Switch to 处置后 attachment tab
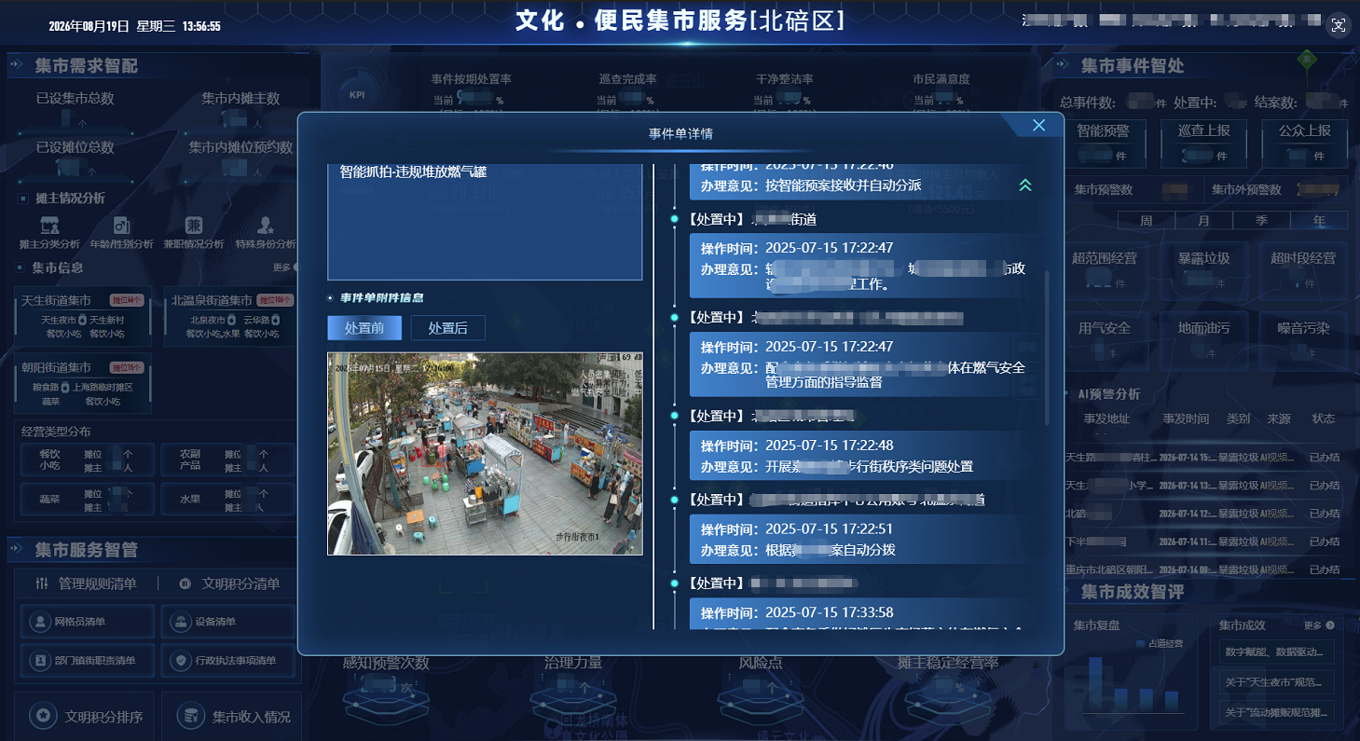1360x741 pixels. click(447, 328)
